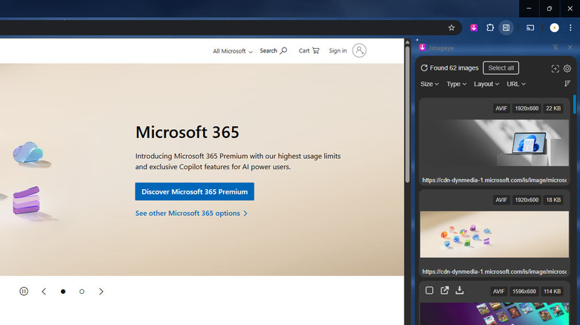Image resolution: width=580 pixels, height=325 pixels.
Task: Select the second carousel slide dot
Action: 82,292
